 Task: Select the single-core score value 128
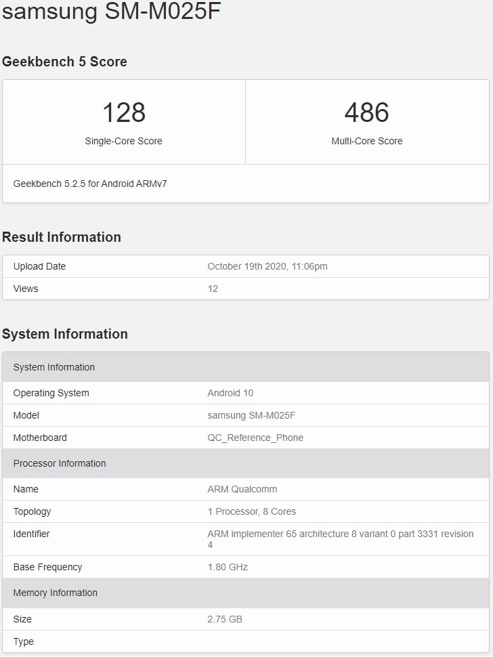pyautogui.click(x=124, y=112)
